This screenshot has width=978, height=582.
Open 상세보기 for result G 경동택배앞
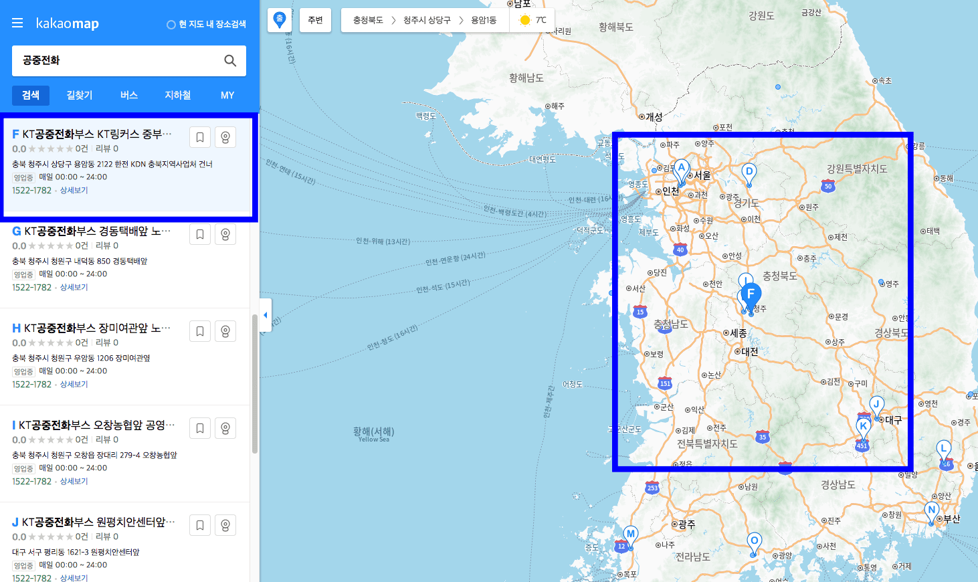tap(74, 288)
